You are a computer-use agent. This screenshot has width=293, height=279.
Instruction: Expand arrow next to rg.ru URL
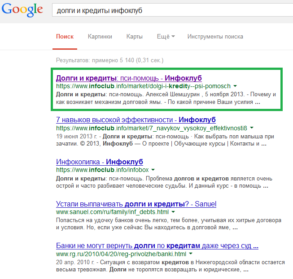tap(191, 253)
